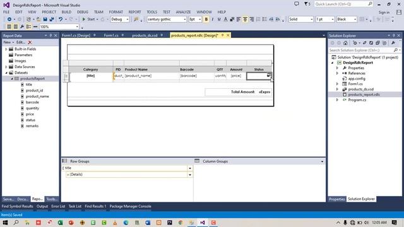404x227 pixels.
Task: Click Sign in link
Action: pyautogui.click(x=384, y=13)
